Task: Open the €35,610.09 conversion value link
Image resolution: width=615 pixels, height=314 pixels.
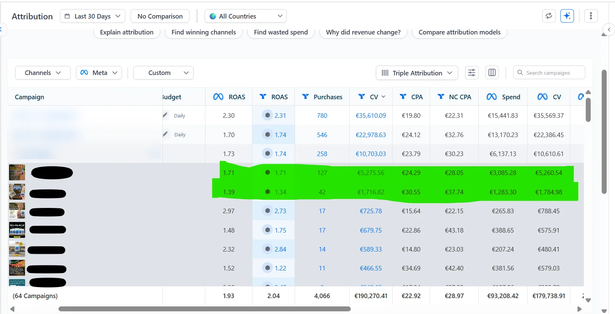Action: [371, 116]
